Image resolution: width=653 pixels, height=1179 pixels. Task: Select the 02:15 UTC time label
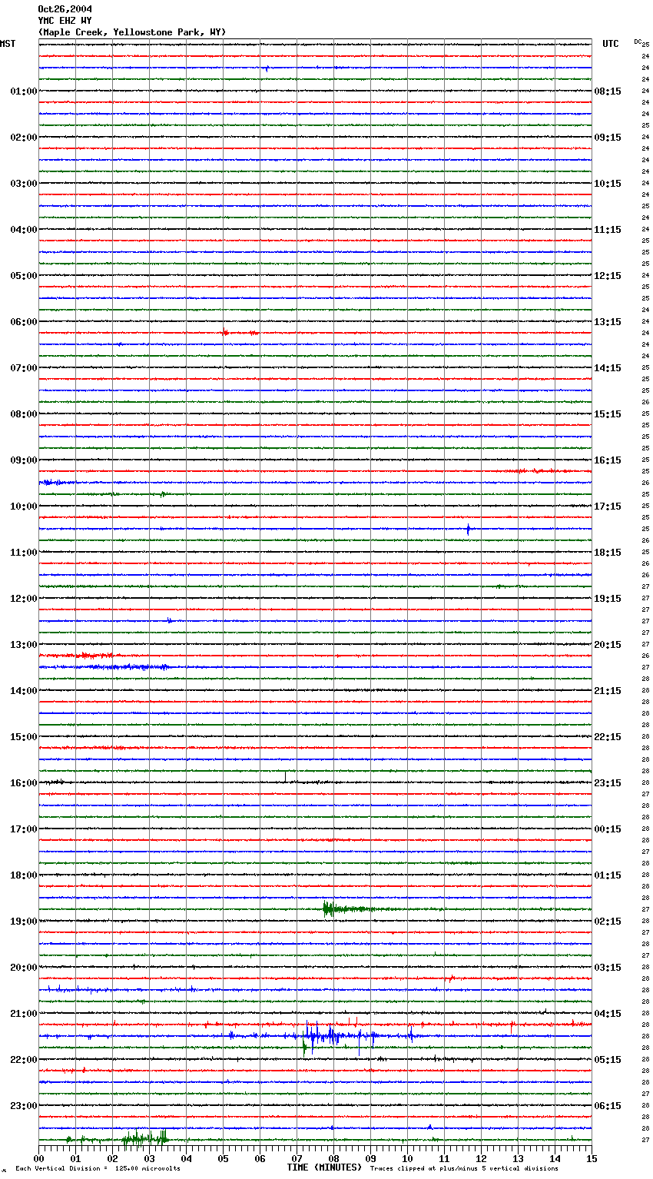(608, 922)
